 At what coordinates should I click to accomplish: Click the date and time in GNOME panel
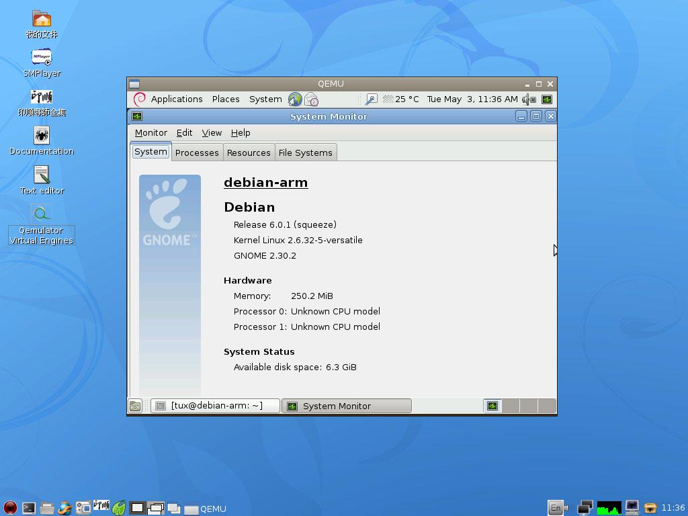[x=472, y=99]
